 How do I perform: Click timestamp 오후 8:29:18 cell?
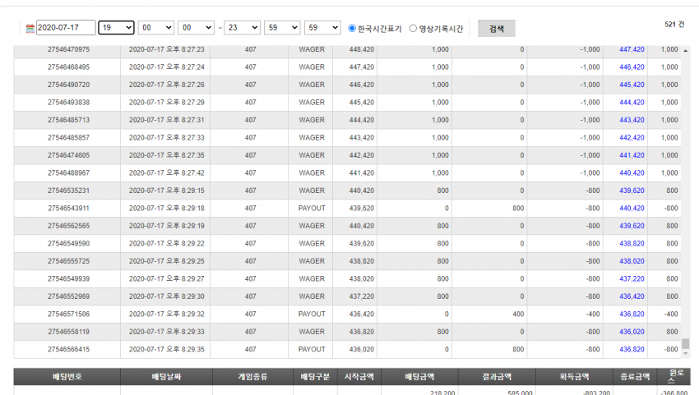[167, 209]
